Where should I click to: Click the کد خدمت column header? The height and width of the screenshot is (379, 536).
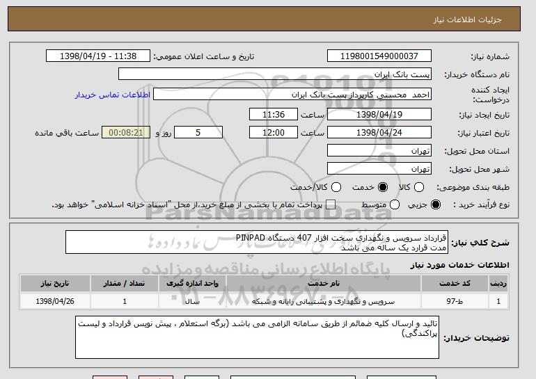[455, 284]
